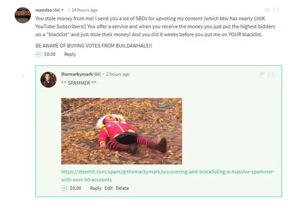
Task: Click Reply under the themarkymark comment
Action: pos(96,188)
